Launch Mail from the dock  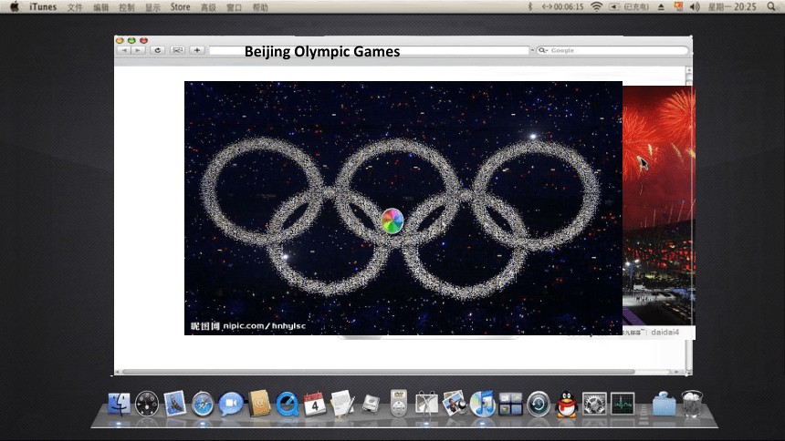(x=174, y=404)
